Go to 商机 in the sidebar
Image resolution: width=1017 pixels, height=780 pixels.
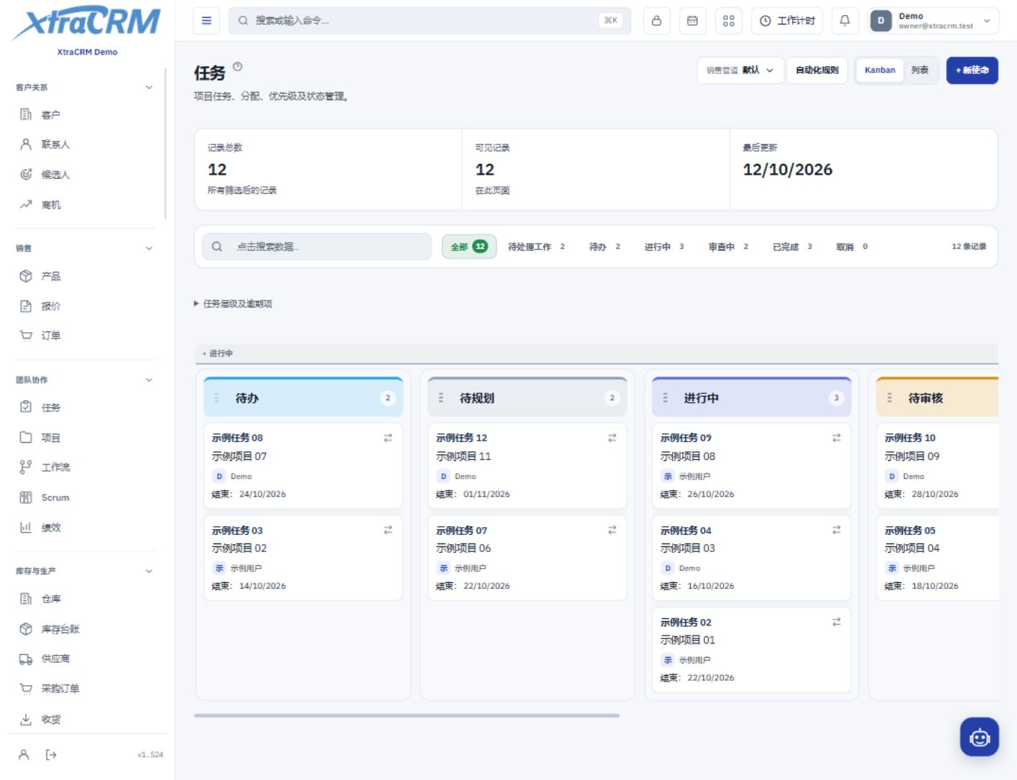point(85,205)
